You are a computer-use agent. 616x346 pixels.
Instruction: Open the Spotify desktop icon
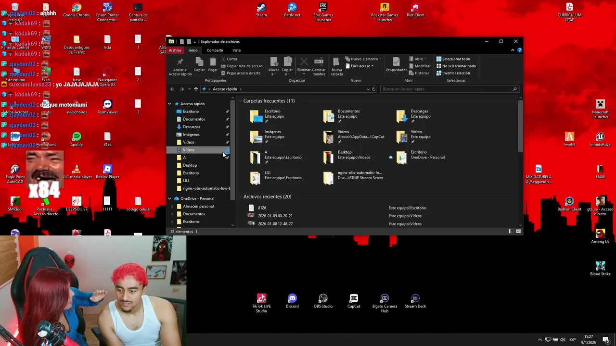77,139
